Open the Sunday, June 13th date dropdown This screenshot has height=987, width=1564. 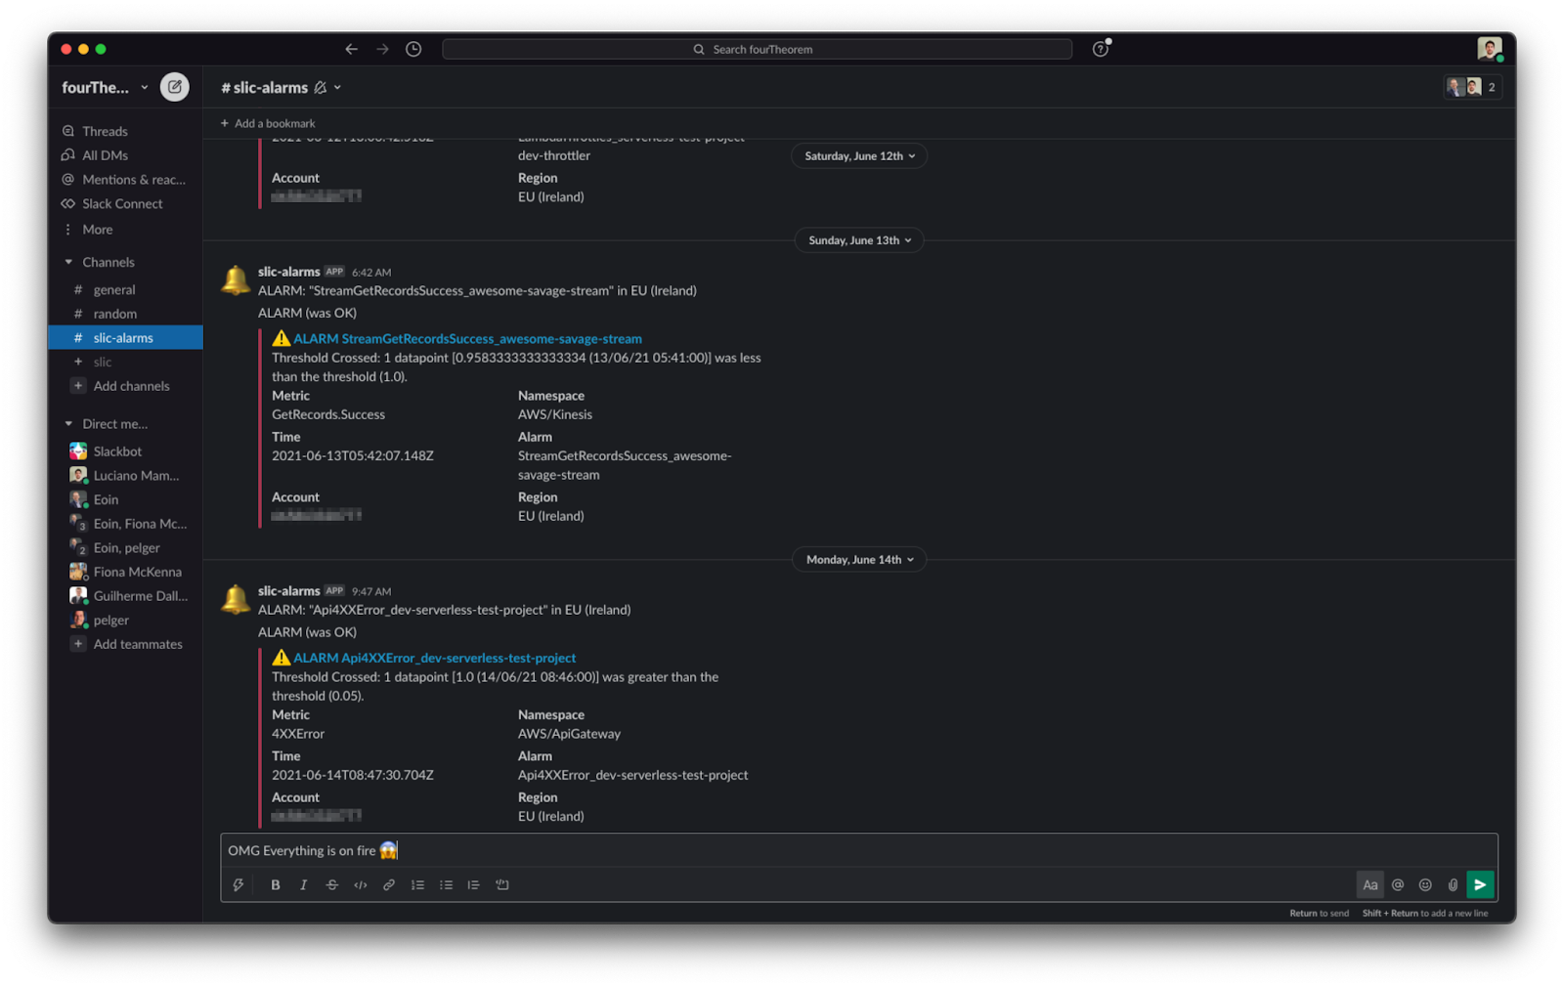tap(859, 240)
